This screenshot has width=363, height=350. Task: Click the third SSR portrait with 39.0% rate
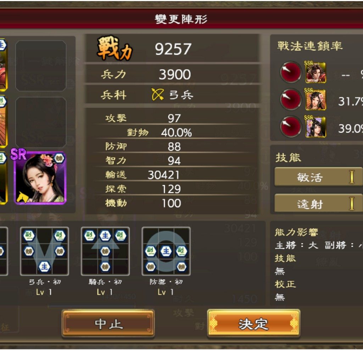pos(315,127)
